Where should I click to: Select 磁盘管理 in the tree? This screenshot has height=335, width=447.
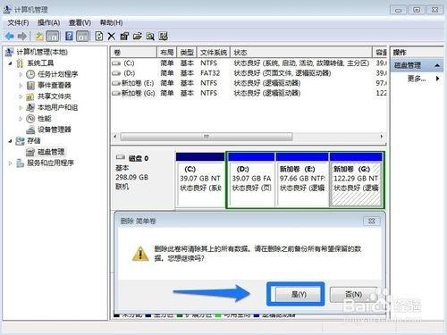coord(51,152)
